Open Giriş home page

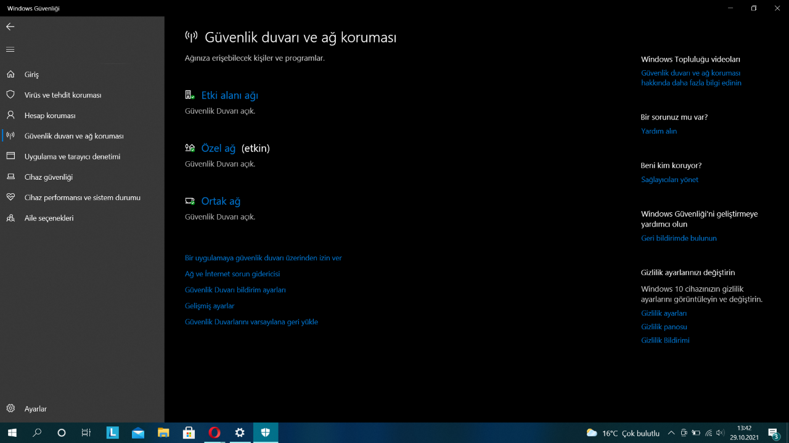tap(31, 74)
